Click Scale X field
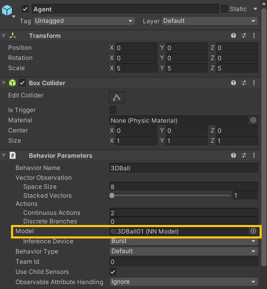This screenshot has height=289, width=267. 136,68
